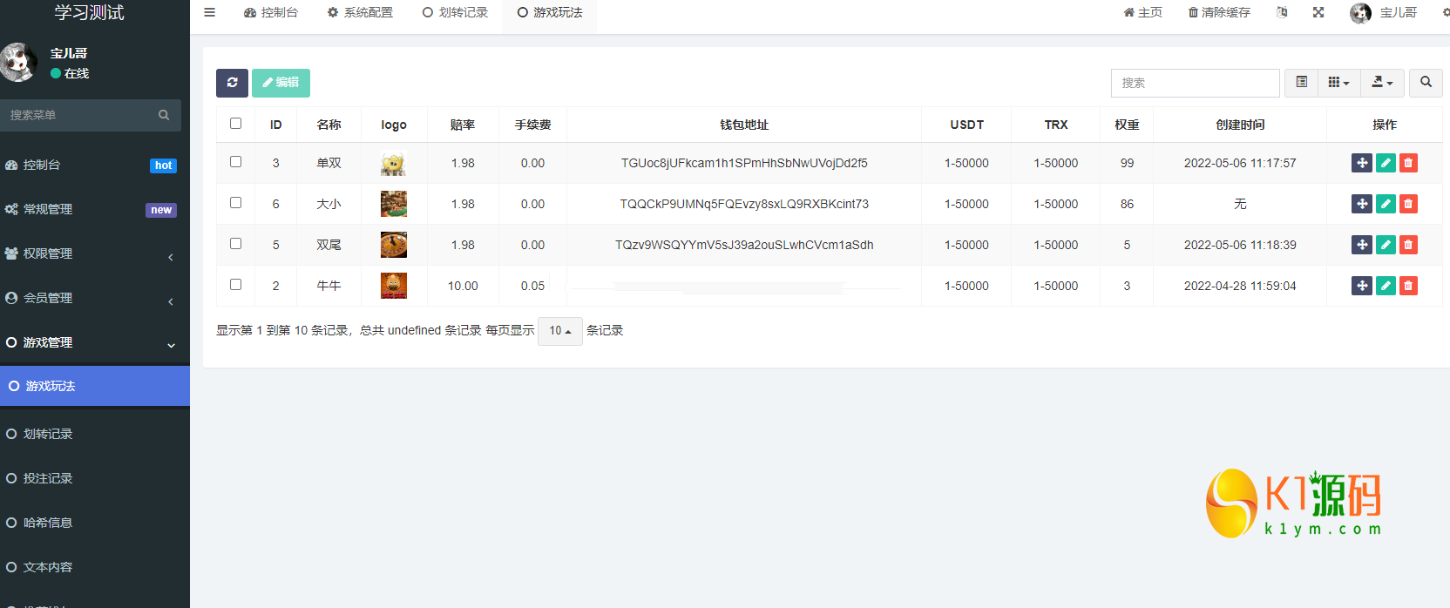Viewport: 1450px width, 608px height.
Task: Focus the table 搜索 input field
Action: tap(1196, 83)
